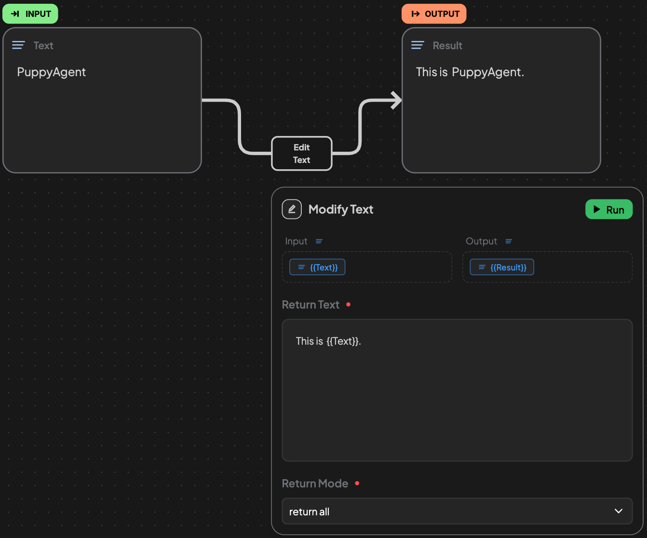Click the lines icon in the Result node header
Image resolution: width=647 pixels, height=538 pixels.
point(418,45)
